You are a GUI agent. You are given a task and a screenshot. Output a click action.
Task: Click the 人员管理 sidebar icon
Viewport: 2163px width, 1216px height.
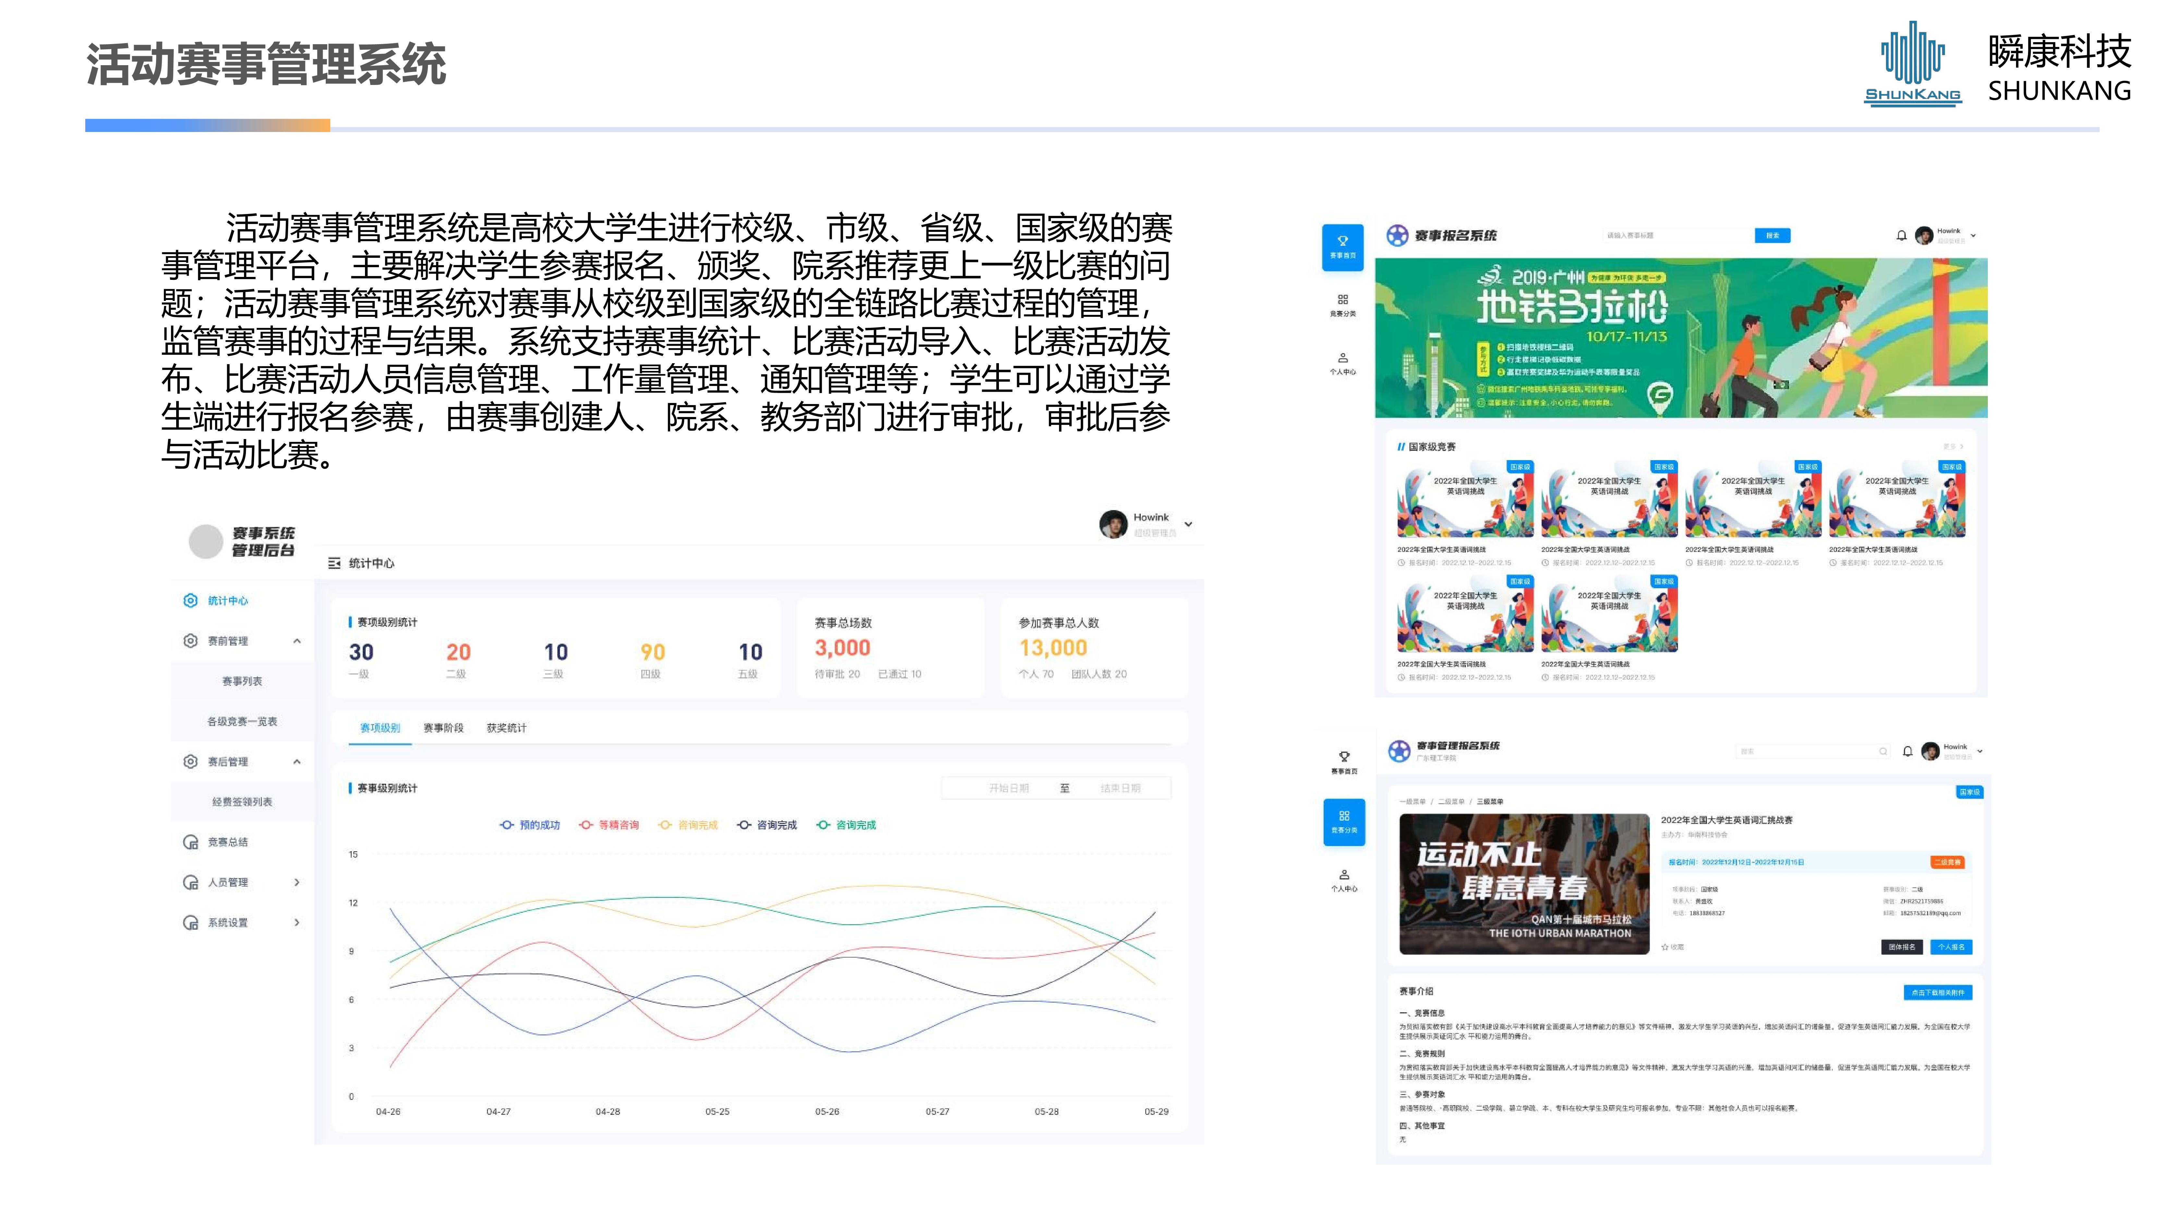(x=191, y=883)
